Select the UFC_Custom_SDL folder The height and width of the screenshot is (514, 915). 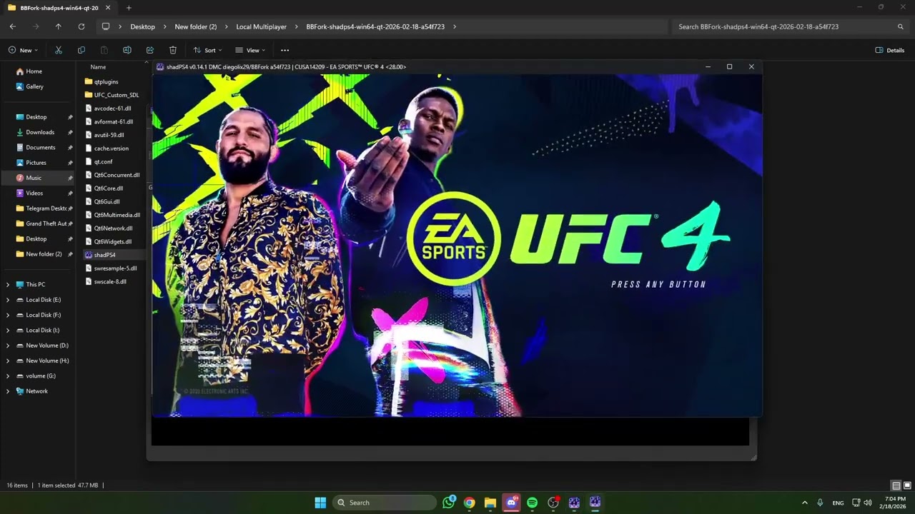(117, 95)
